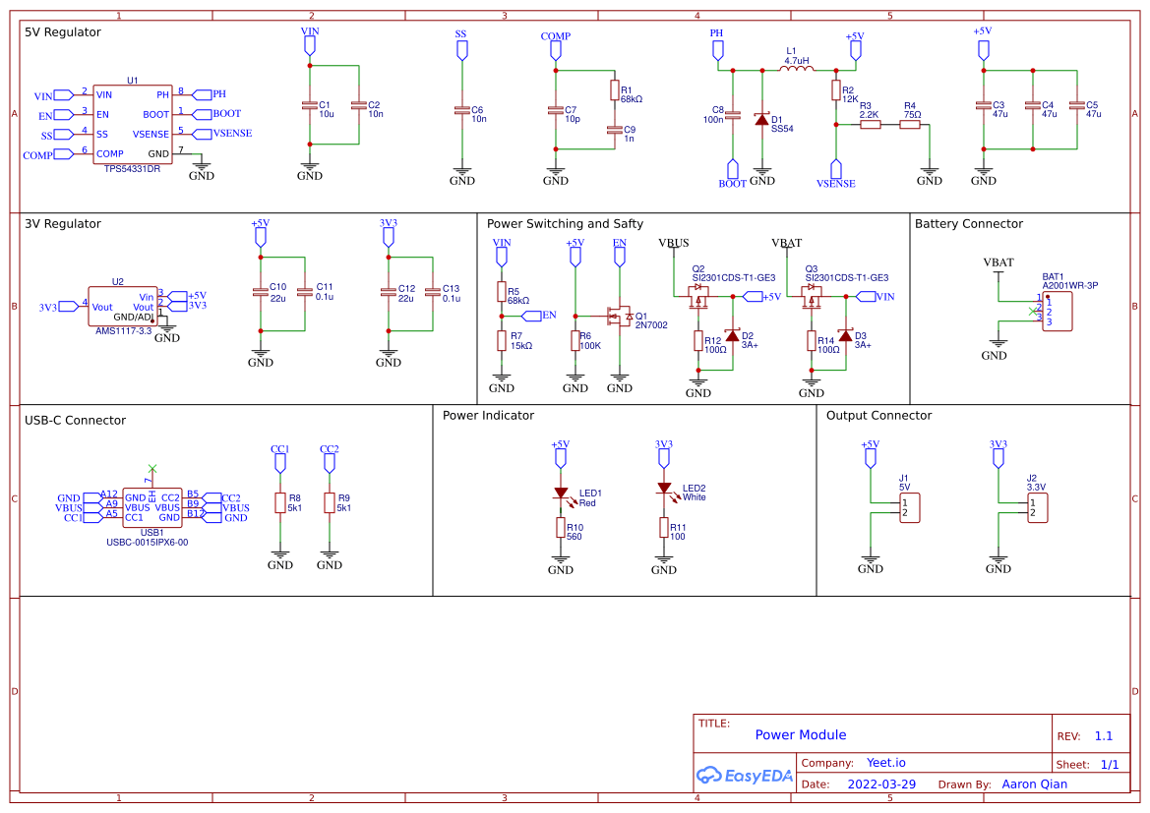Select resistor R3 2.2K

point(870,125)
